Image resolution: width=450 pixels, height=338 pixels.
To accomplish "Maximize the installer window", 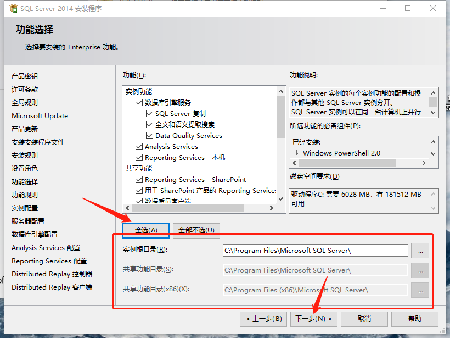I will (408, 8).
